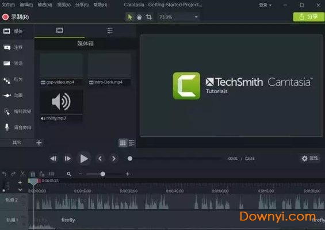
Task: Start recording with the red Record button
Action: tap(16, 17)
